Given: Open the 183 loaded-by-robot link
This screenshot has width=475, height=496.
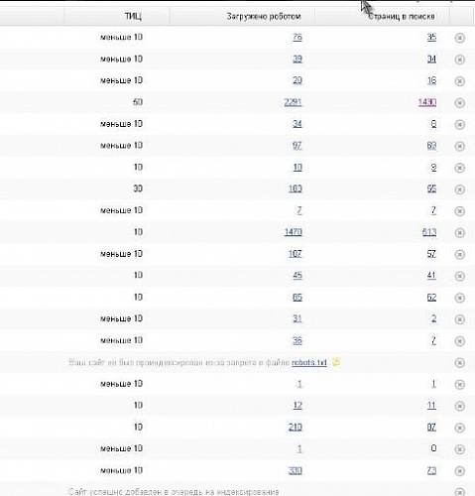Looking at the screenshot, I should click(296, 188).
